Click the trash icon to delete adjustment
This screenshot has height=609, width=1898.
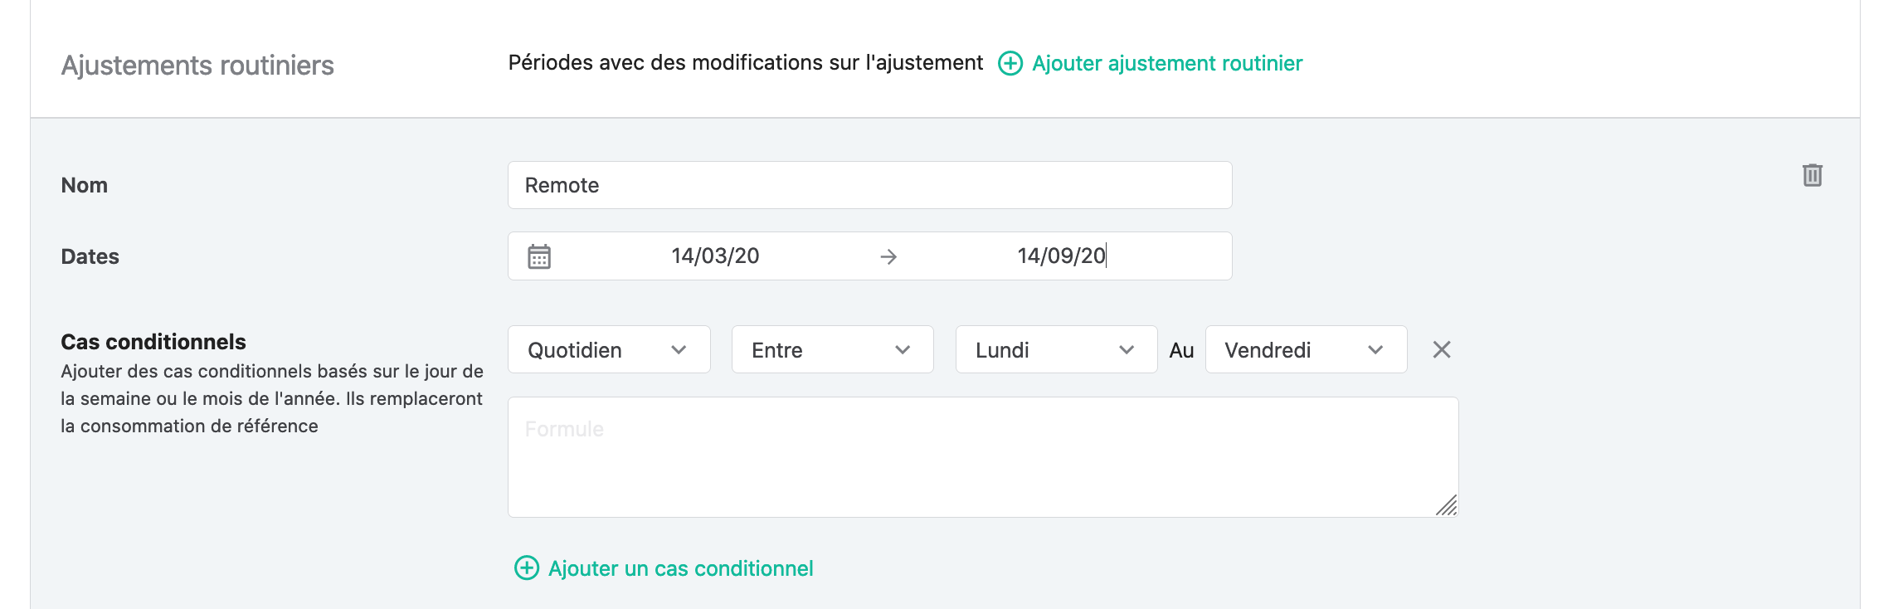(1812, 175)
